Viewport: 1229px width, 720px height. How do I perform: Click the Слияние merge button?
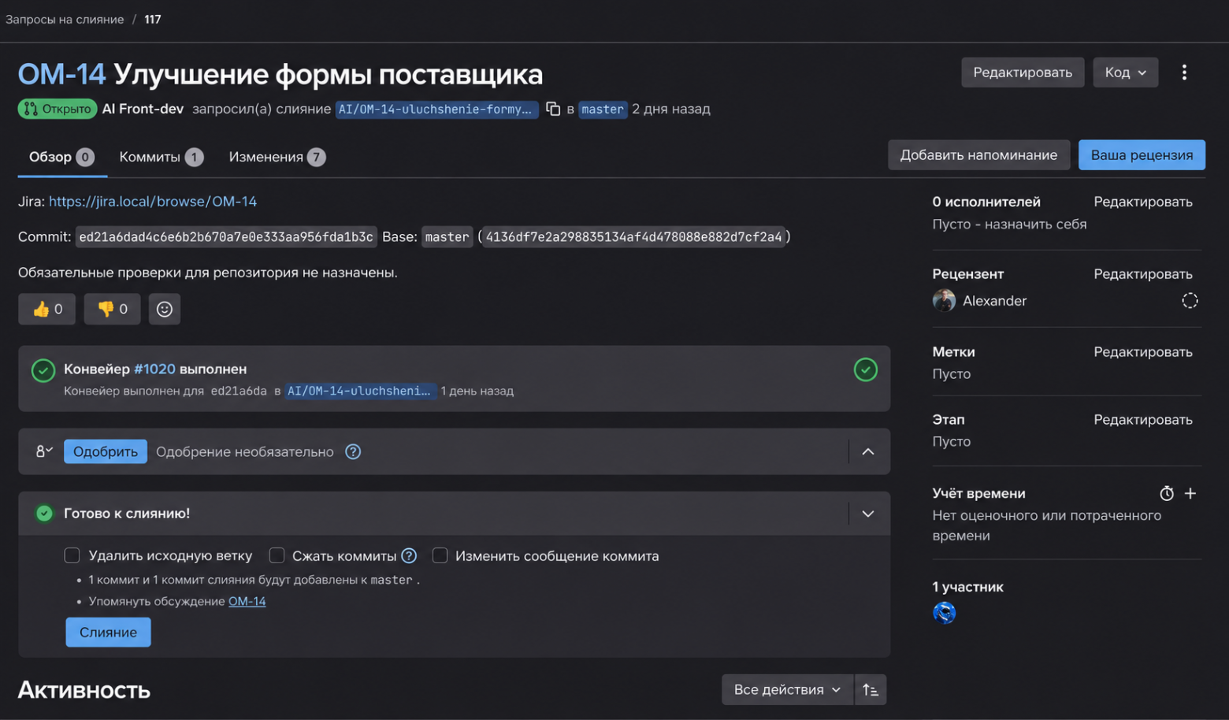[108, 632]
